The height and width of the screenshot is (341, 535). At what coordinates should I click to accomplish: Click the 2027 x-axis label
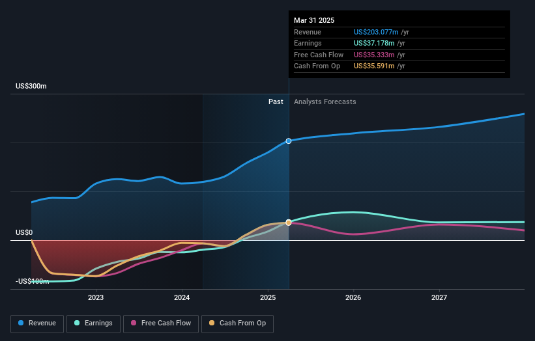(x=439, y=297)
